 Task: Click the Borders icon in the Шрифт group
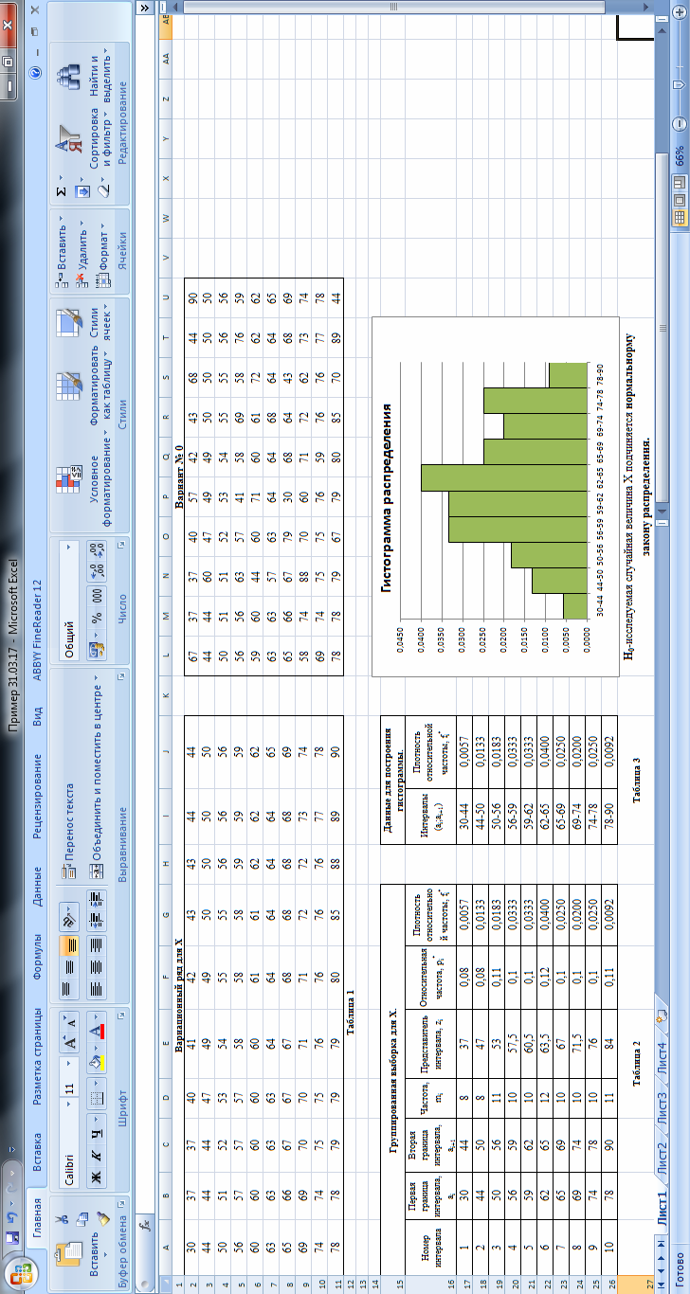[x=97, y=1099]
